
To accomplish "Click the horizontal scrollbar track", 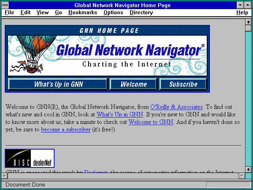I will tap(123, 176).
